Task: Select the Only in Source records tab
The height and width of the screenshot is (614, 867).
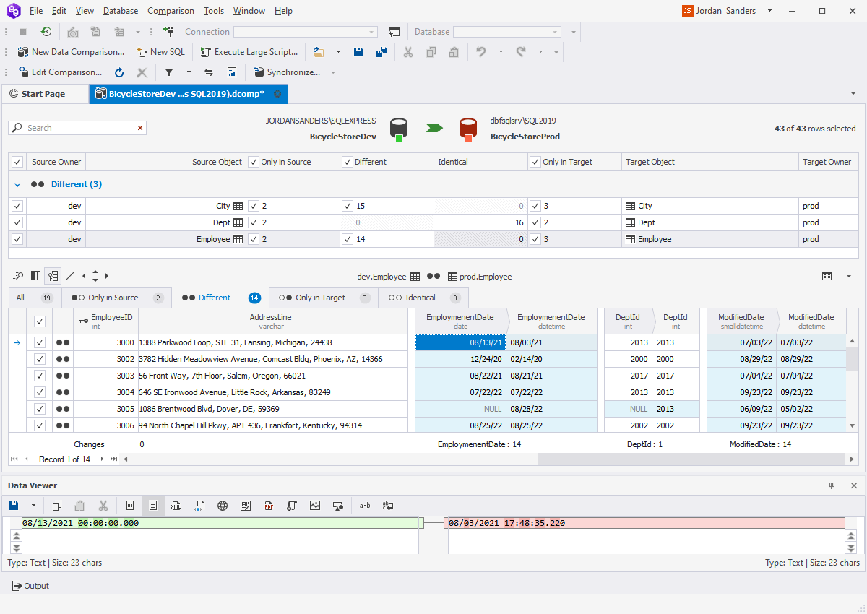Action: (116, 298)
